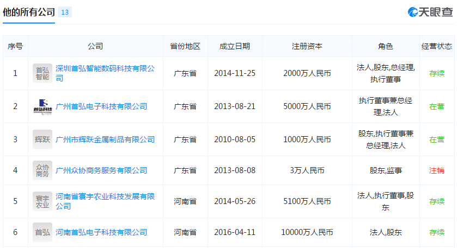Click the 存续 status in row 5
Screen dimensions: 457x248
437,201
